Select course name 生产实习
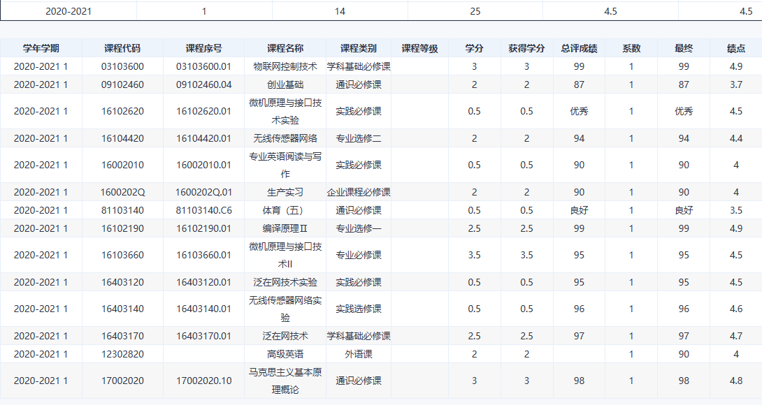This screenshot has height=405, width=762. tap(285, 192)
